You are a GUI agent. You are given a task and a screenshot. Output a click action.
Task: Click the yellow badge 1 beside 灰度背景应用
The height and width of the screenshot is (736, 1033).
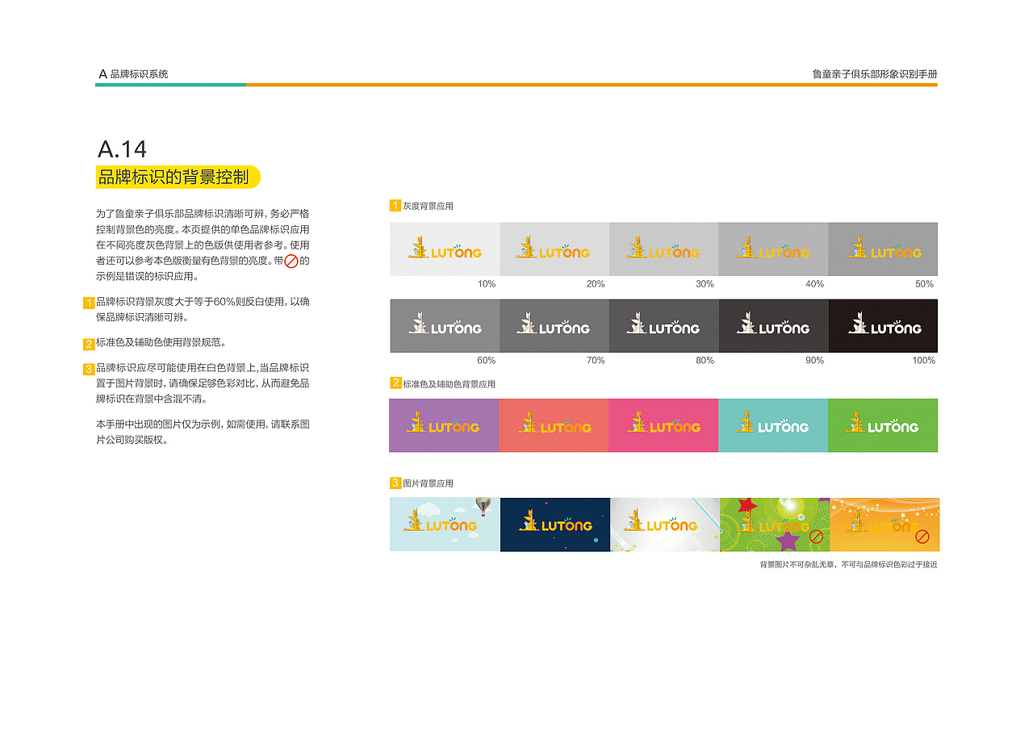click(395, 206)
